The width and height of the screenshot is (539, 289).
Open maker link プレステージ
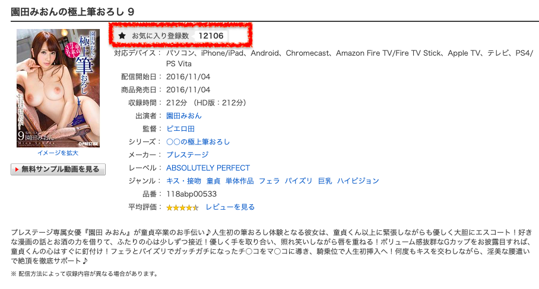187,155
